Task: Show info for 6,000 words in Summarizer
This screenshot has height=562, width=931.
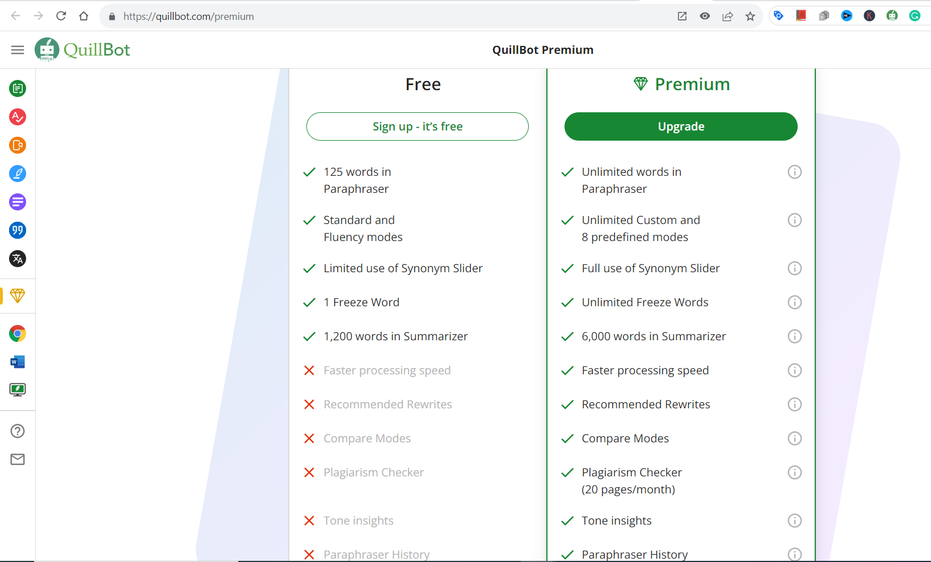Action: (795, 336)
